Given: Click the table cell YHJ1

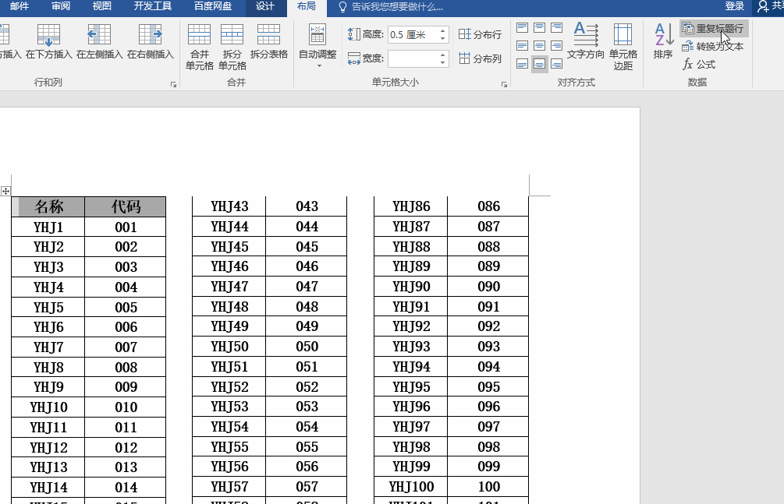Looking at the screenshot, I should click(x=48, y=227).
